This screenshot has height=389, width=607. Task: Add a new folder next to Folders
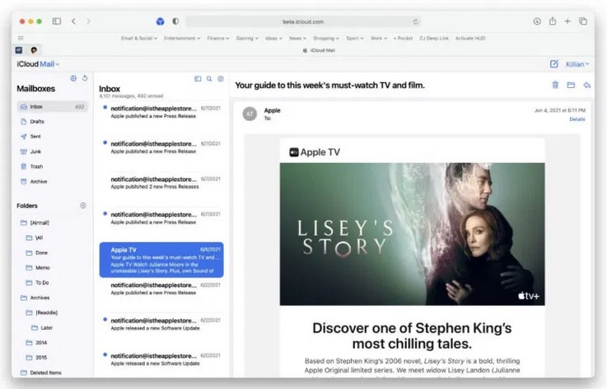pos(83,206)
